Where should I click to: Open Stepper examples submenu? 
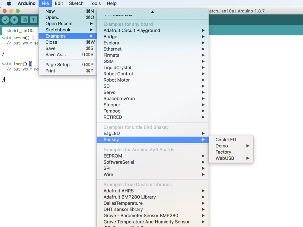coord(152,105)
